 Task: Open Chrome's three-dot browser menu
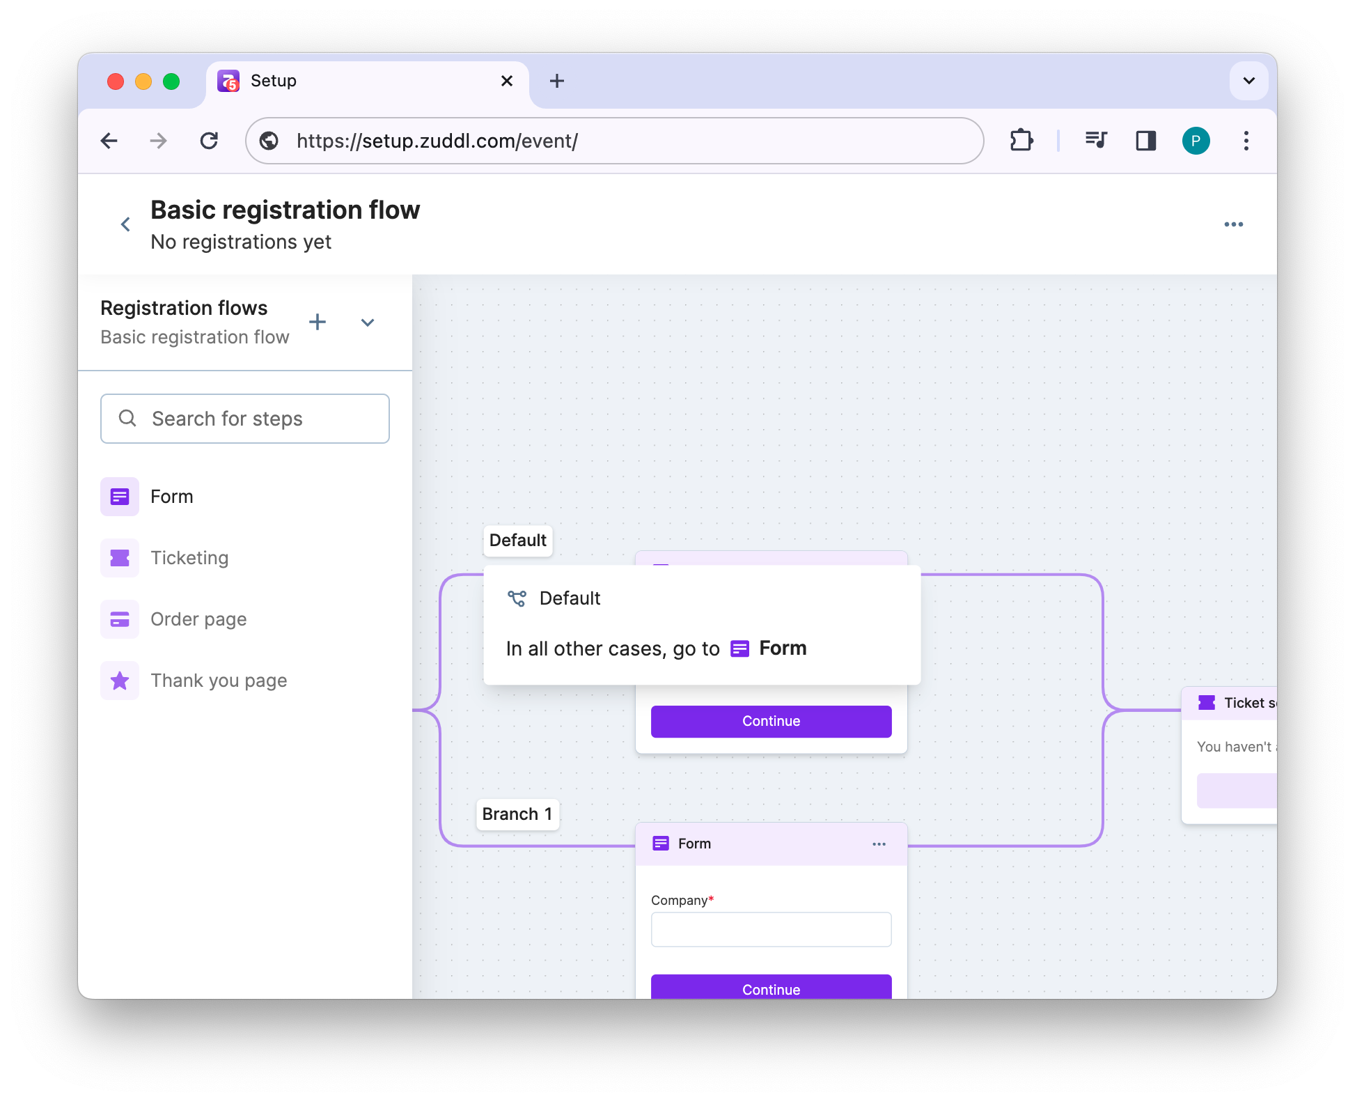pyautogui.click(x=1246, y=141)
